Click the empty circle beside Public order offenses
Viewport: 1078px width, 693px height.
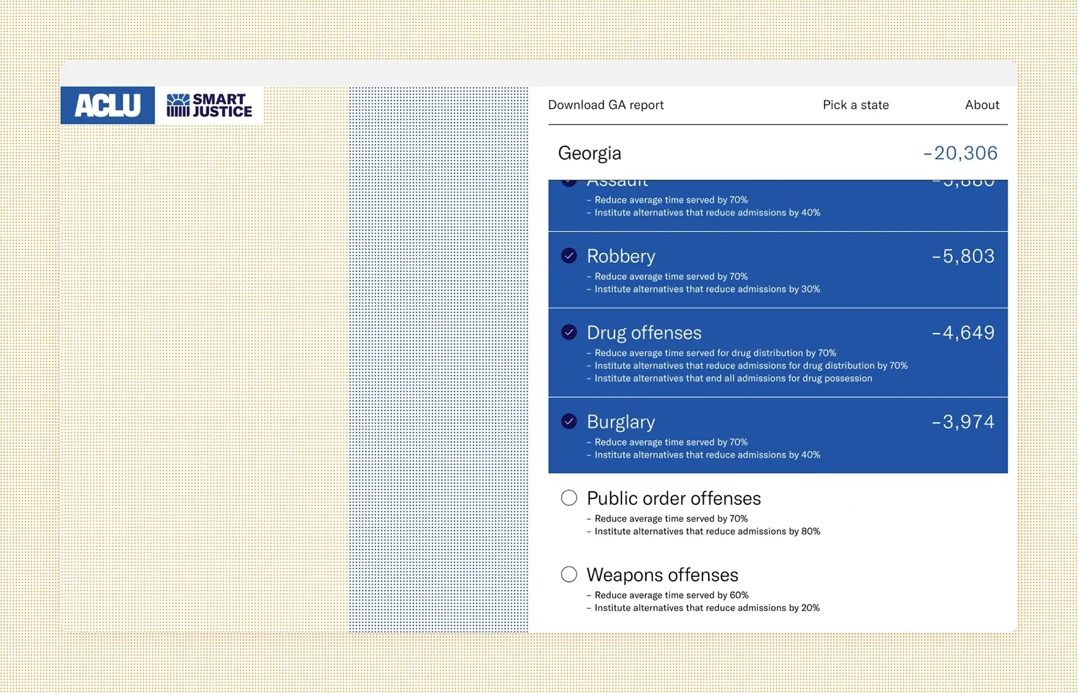coord(569,497)
